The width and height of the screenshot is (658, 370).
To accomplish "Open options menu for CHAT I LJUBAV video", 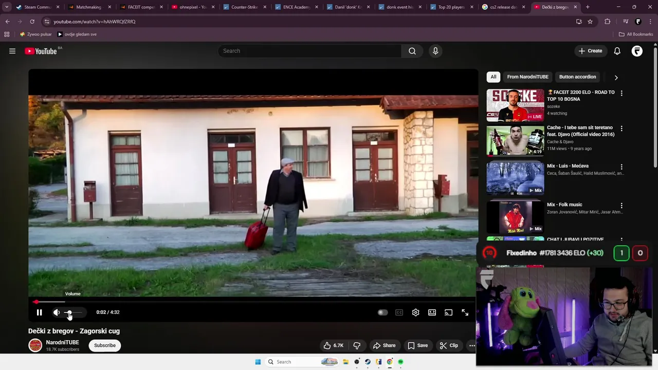I will pos(622,240).
